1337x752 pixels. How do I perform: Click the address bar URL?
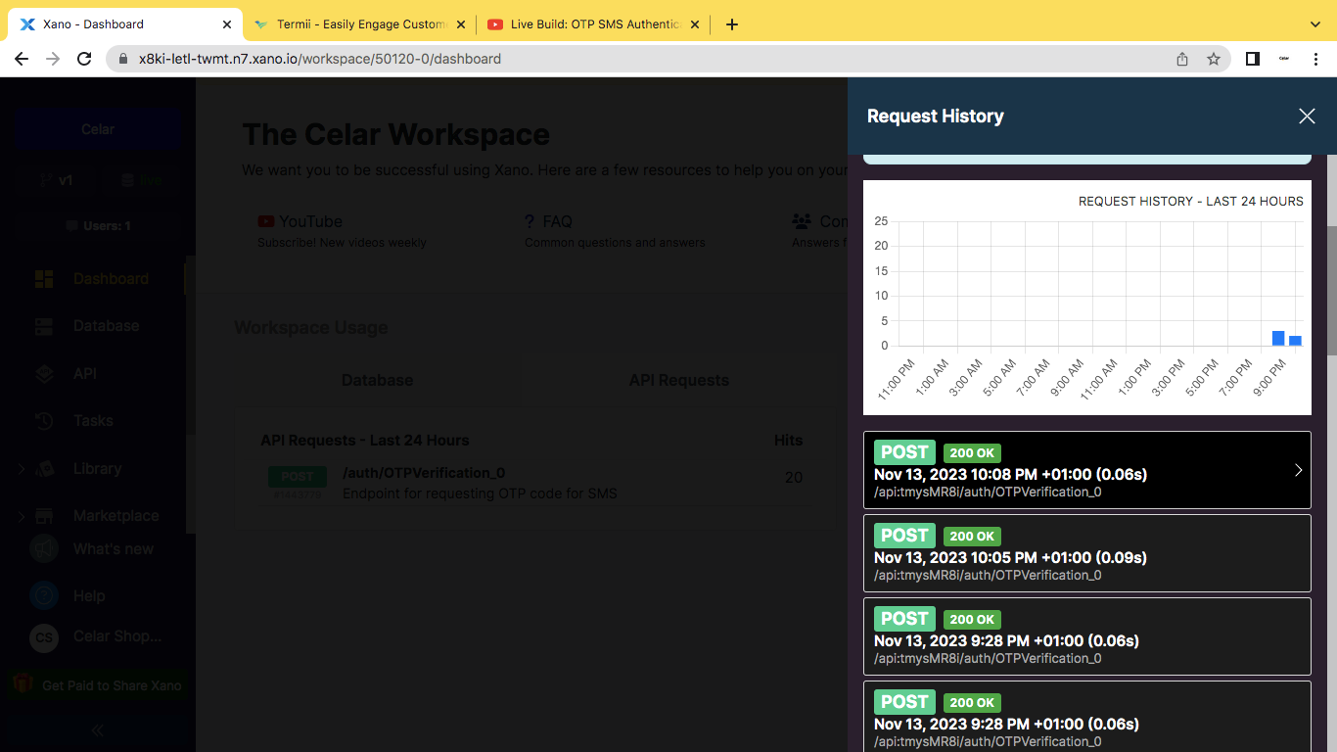coord(320,59)
